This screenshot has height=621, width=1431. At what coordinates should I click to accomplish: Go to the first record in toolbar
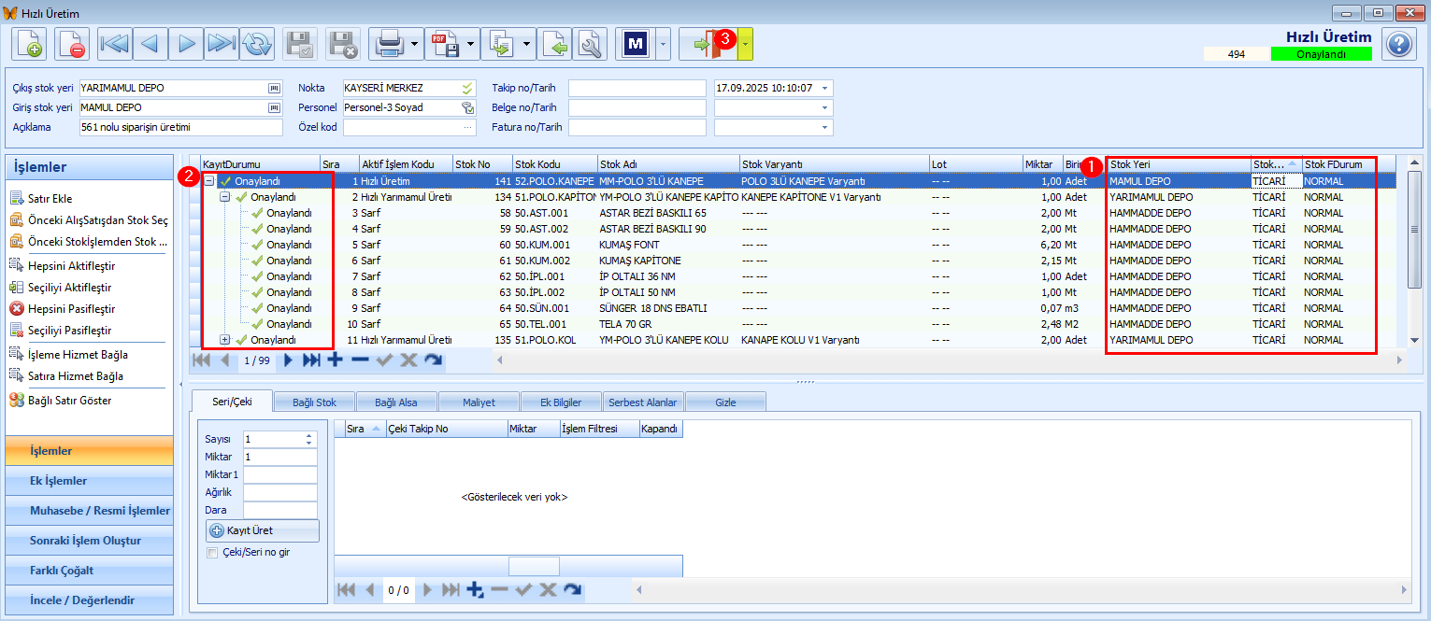[x=115, y=44]
